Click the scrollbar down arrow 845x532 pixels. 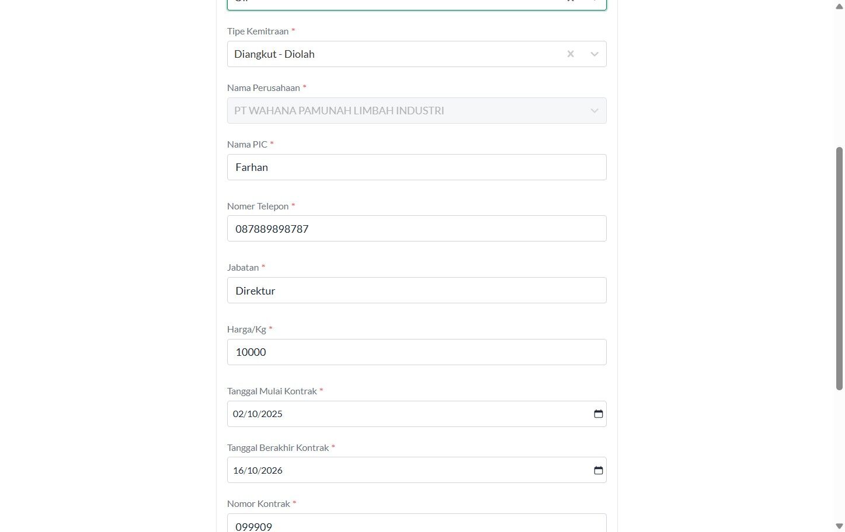[839, 526]
